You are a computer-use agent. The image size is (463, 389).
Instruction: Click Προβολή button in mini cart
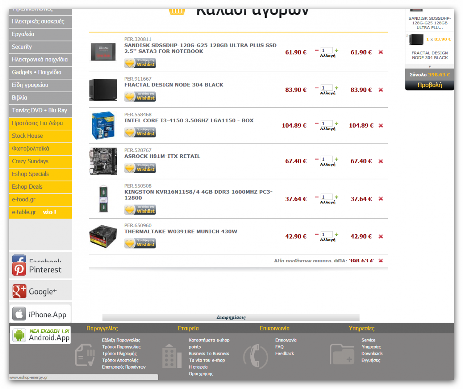click(x=429, y=85)
